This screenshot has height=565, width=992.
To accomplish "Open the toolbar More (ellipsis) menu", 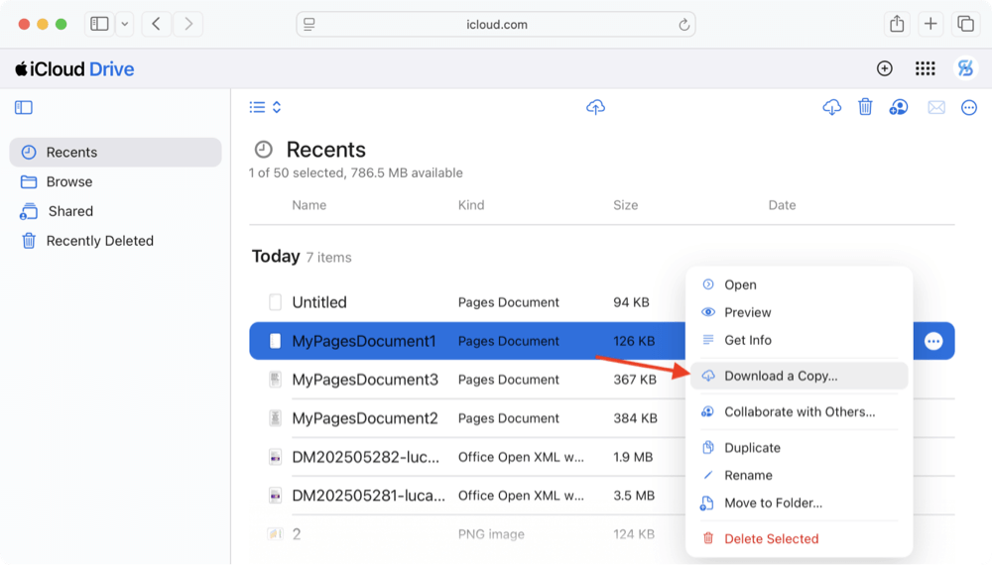I will [x=969, y=108].
